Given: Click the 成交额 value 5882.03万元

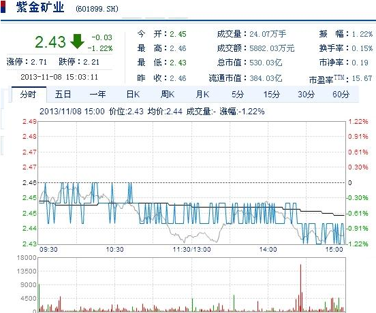Looking at the screenshot, I should pos(272,48).
